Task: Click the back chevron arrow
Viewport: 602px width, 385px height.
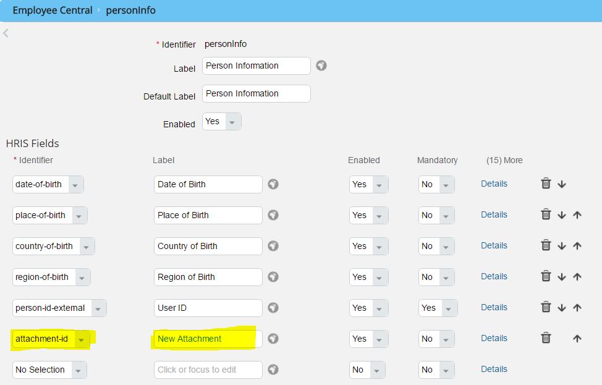Action: (6, 33)
